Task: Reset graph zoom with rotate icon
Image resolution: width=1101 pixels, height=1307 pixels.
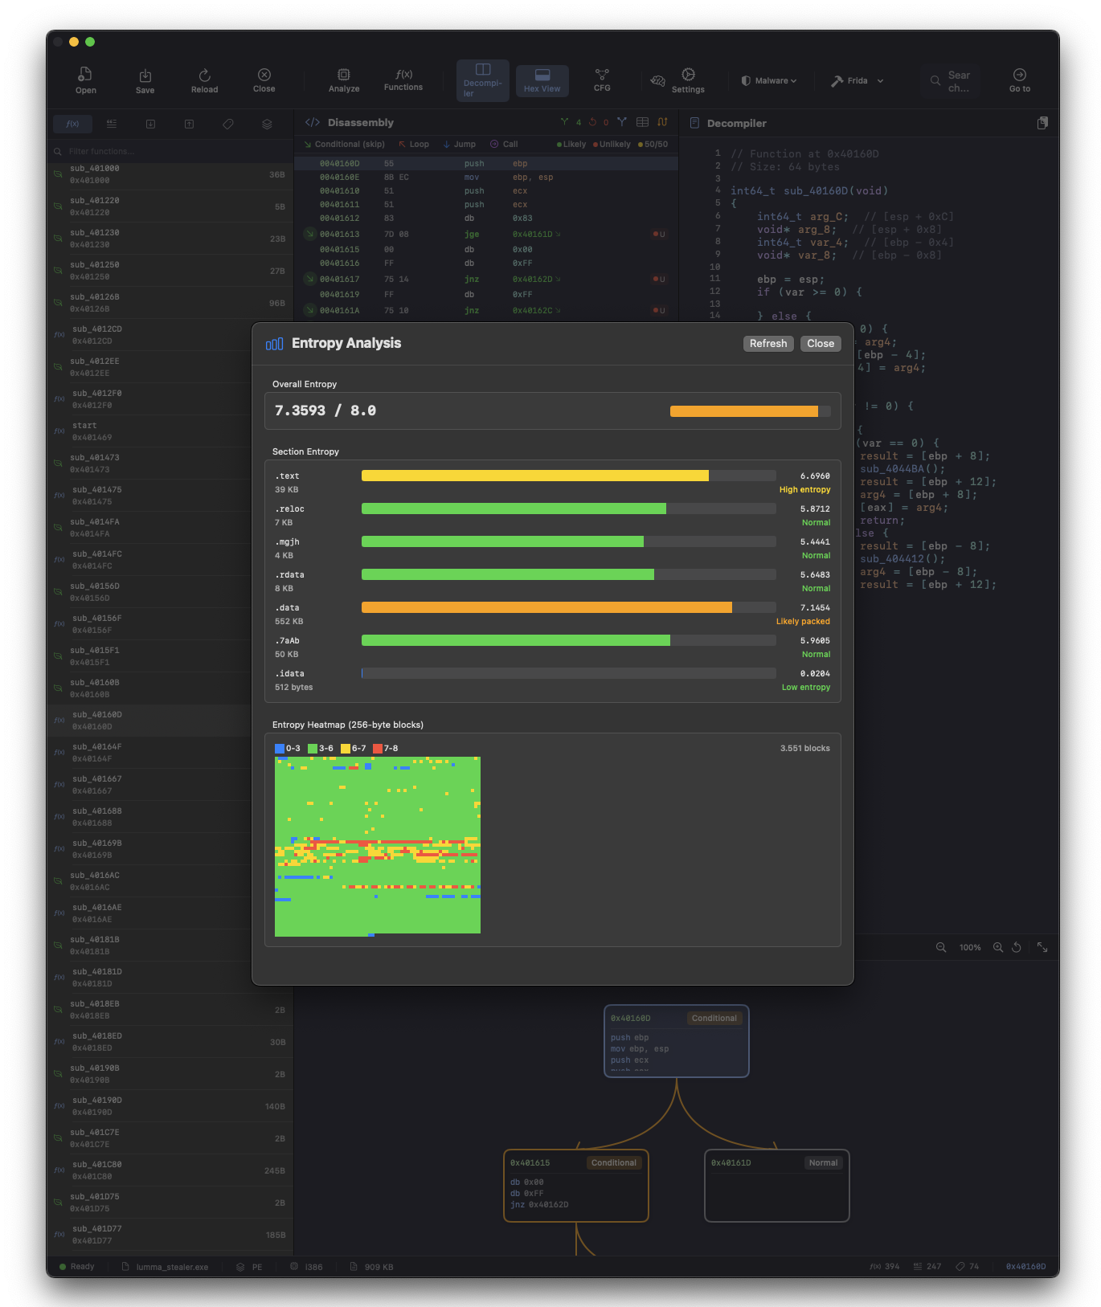Action: pyautogui.click(x=1017, y=947)
